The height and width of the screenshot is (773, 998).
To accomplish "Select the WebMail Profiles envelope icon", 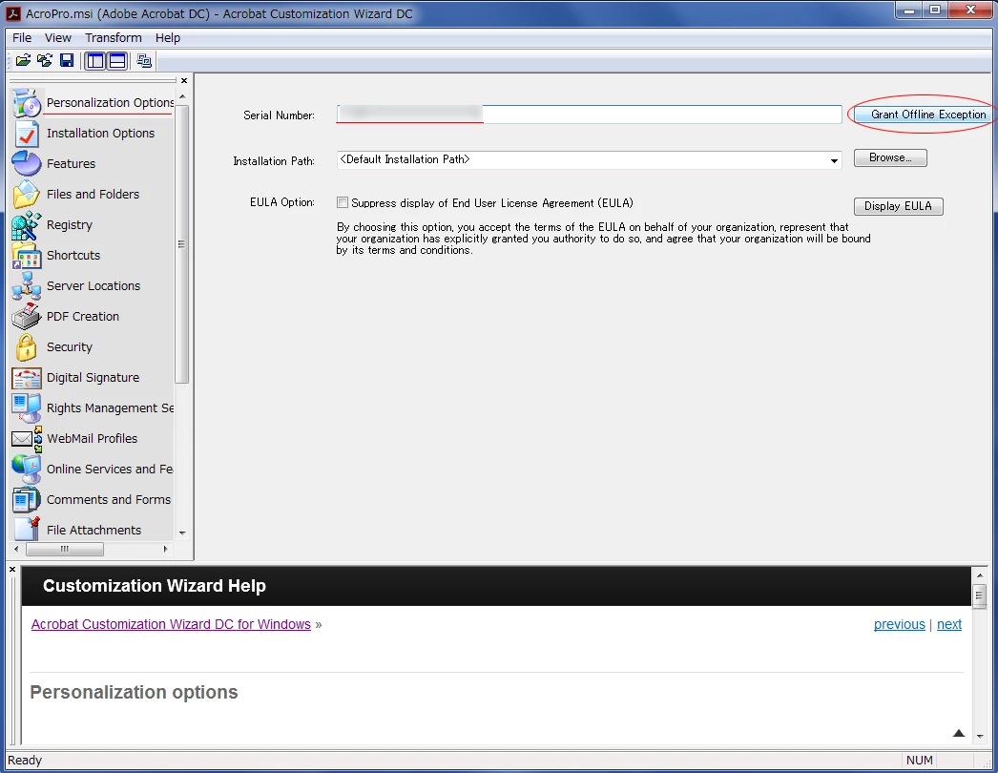I will pos(27,439).
